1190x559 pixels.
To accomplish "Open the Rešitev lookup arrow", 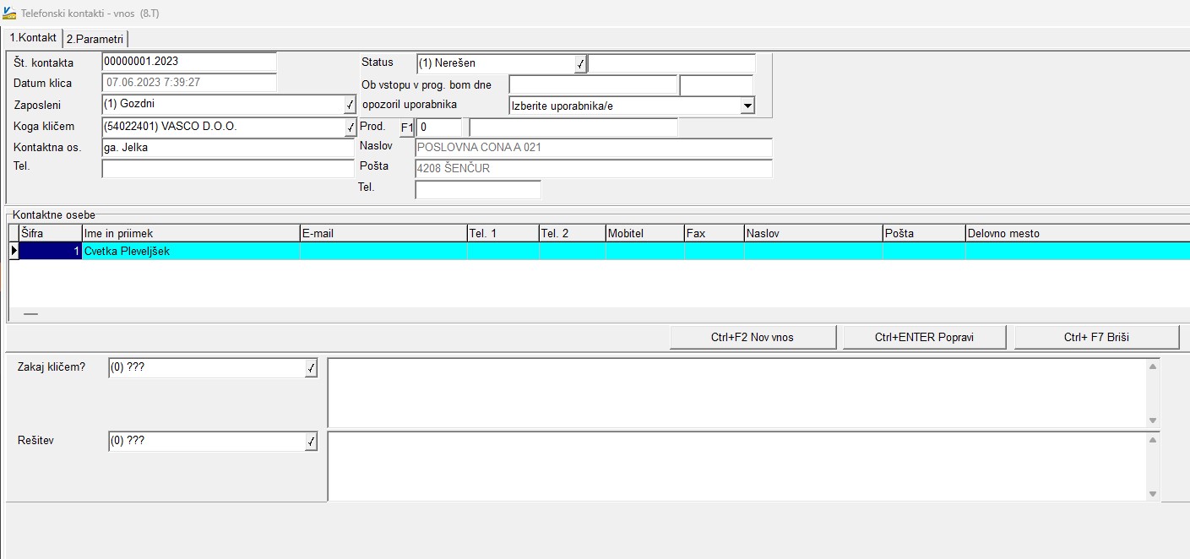I will coord(311,442).
